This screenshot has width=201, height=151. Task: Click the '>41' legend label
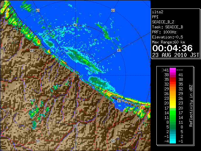(166, 70)
